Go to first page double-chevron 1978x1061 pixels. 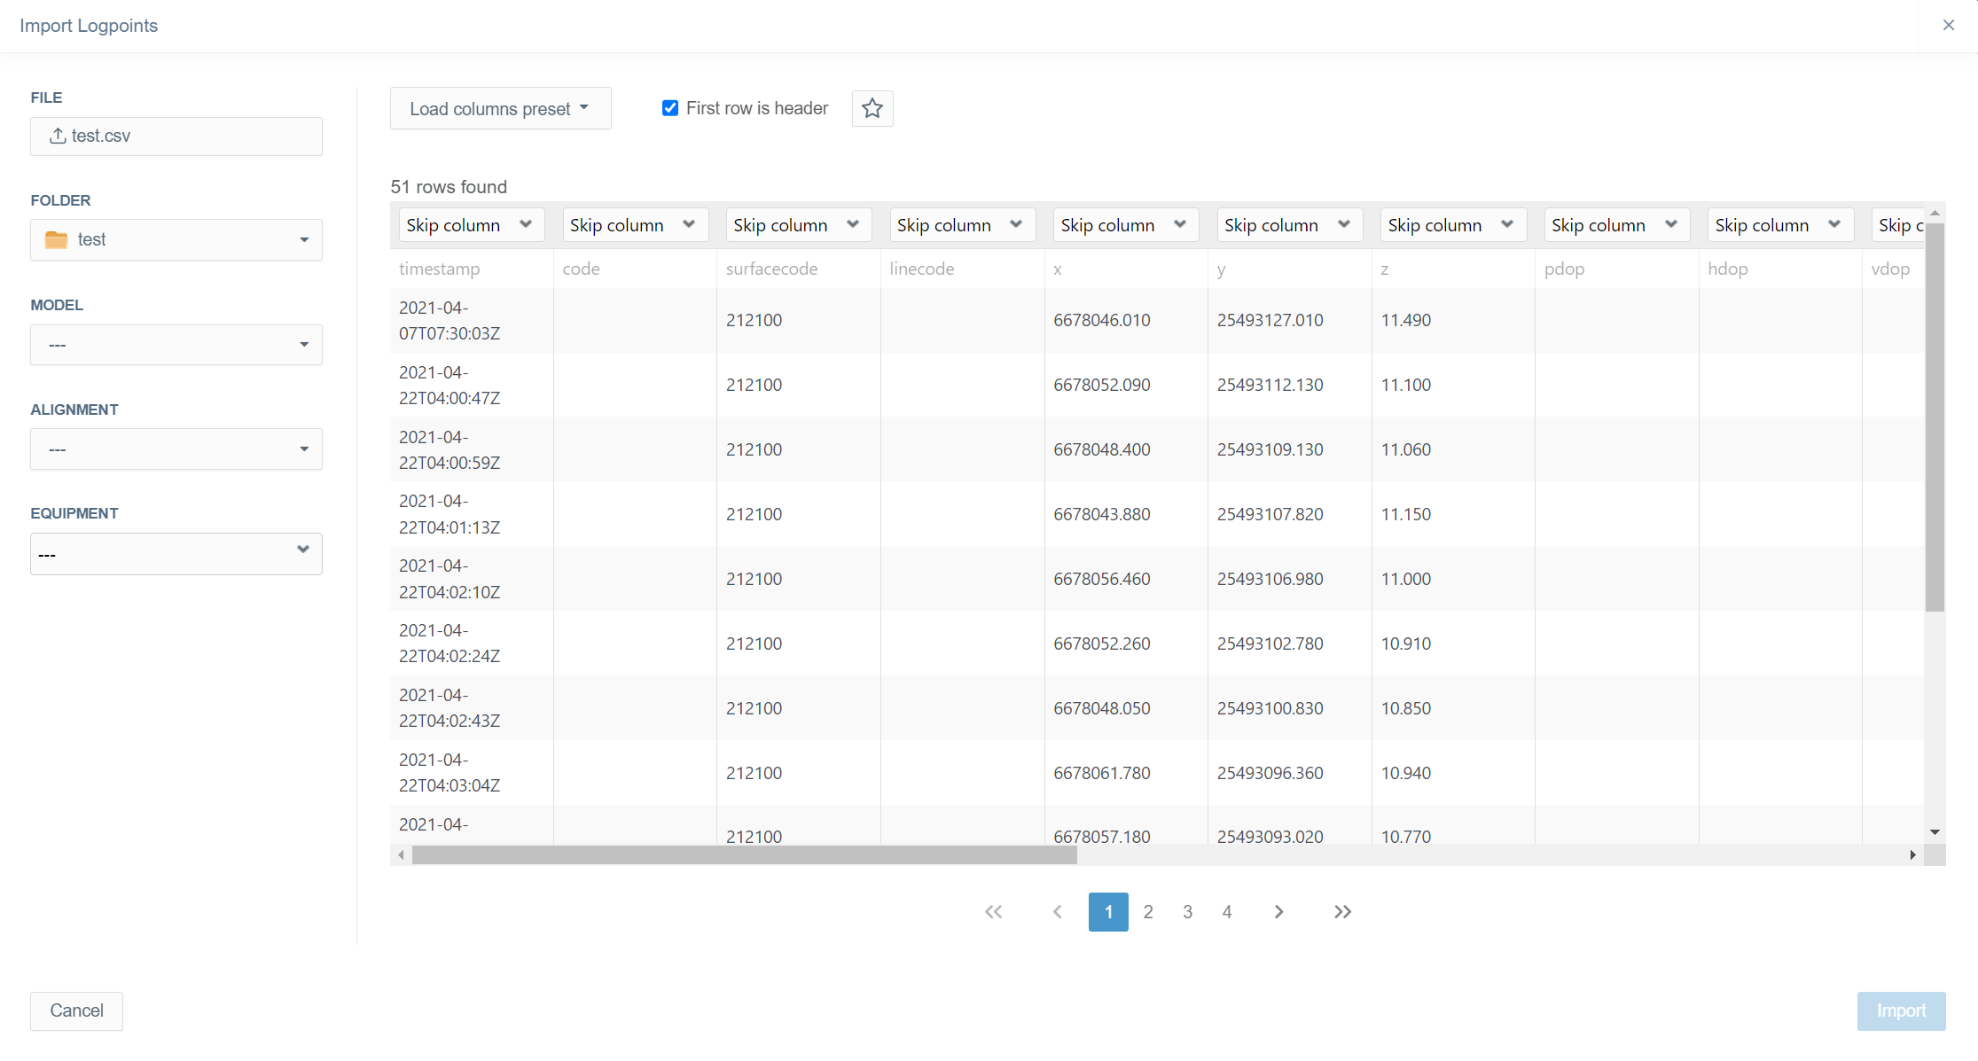pos(993,911)
